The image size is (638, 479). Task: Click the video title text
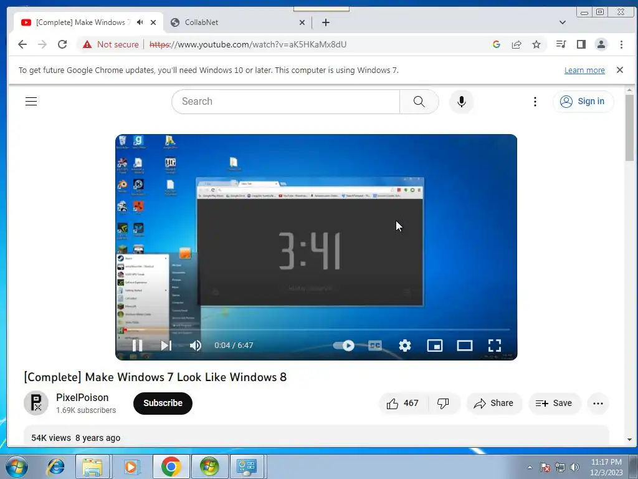(x=155, y=377)
